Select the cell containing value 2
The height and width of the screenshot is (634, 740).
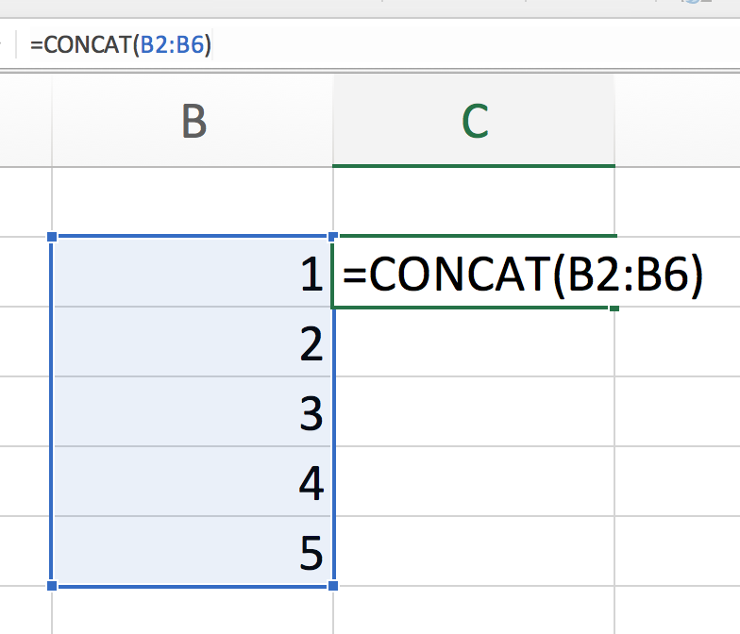tap(193, 342)
